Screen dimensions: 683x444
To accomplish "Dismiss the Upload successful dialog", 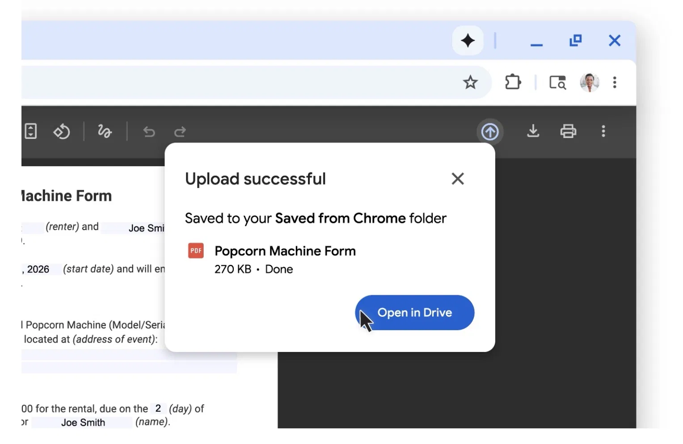I will pos(458,178).
